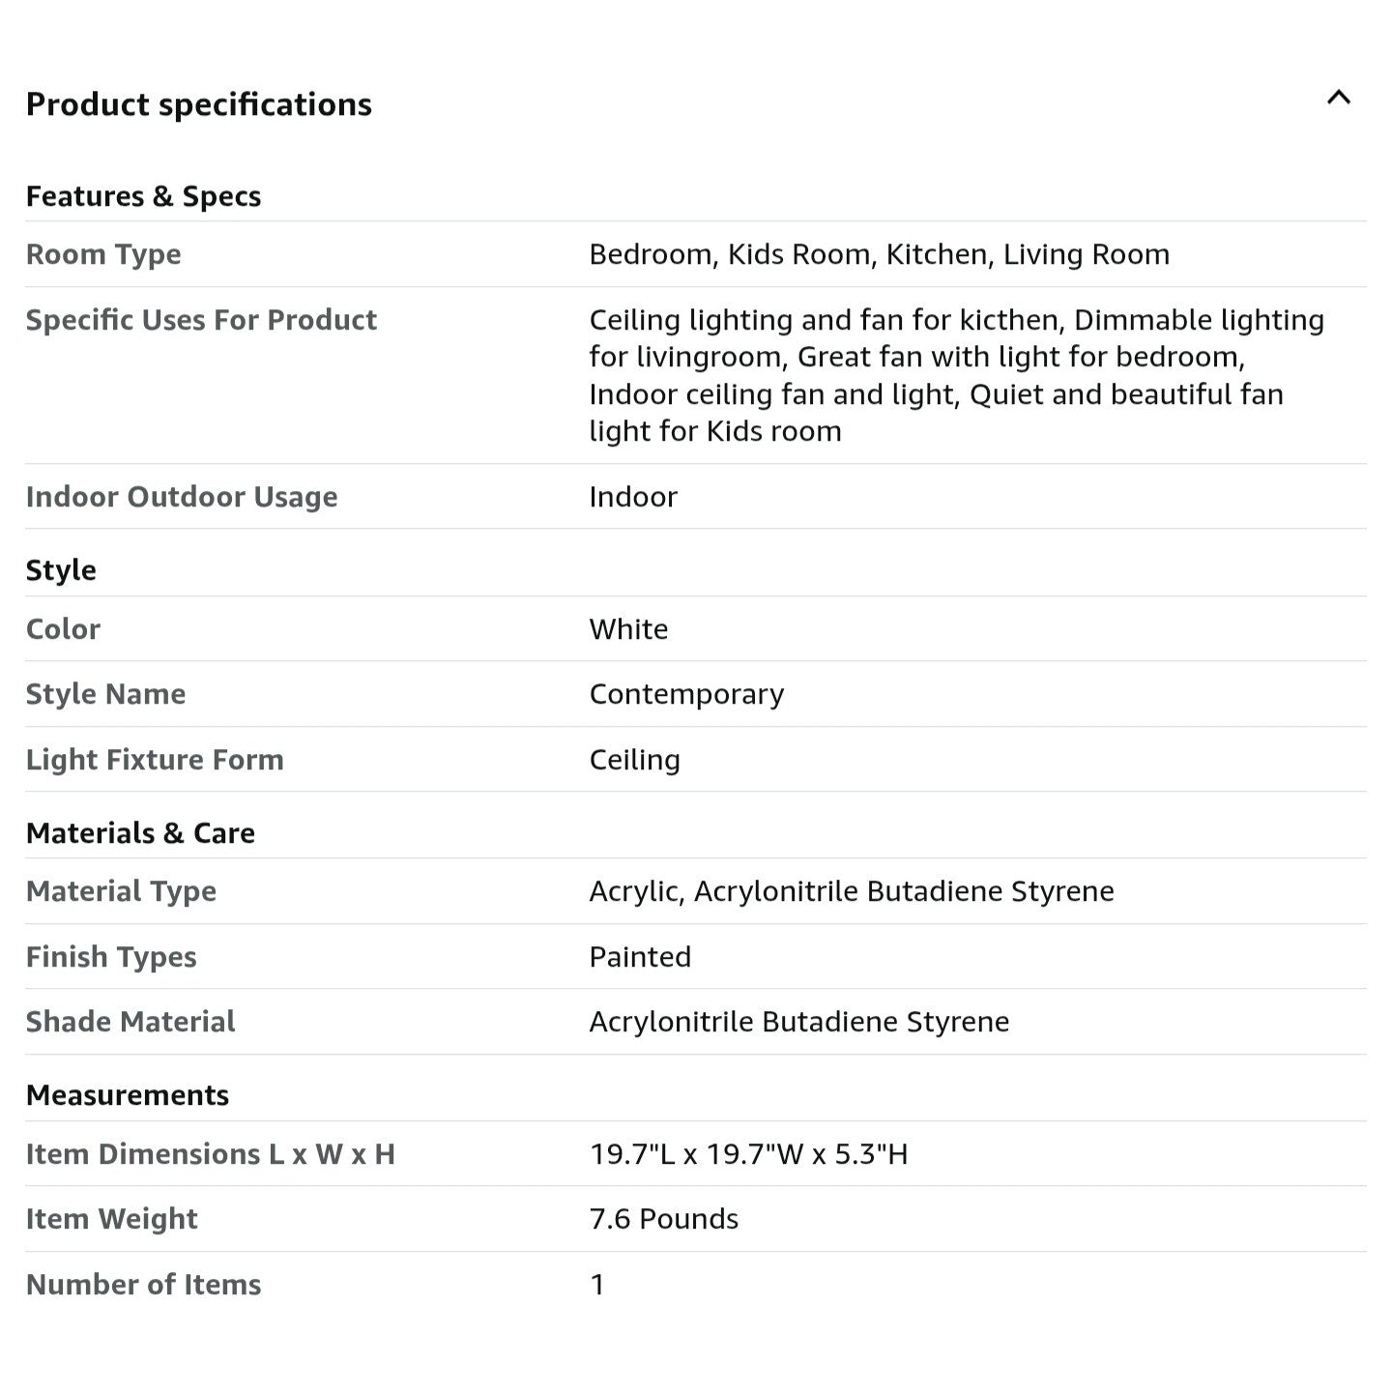Click the Materials & Care section header
The height and width of the screenshot is (1392, 1392).
coord(140,833)
